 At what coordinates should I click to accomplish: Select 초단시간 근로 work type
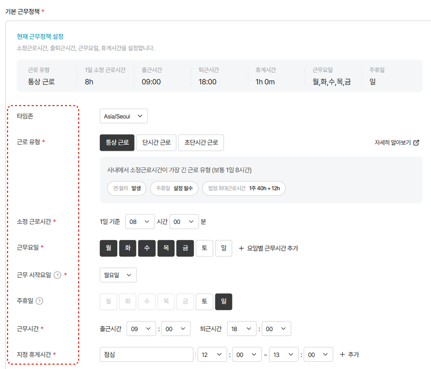[x=201, y=142]
